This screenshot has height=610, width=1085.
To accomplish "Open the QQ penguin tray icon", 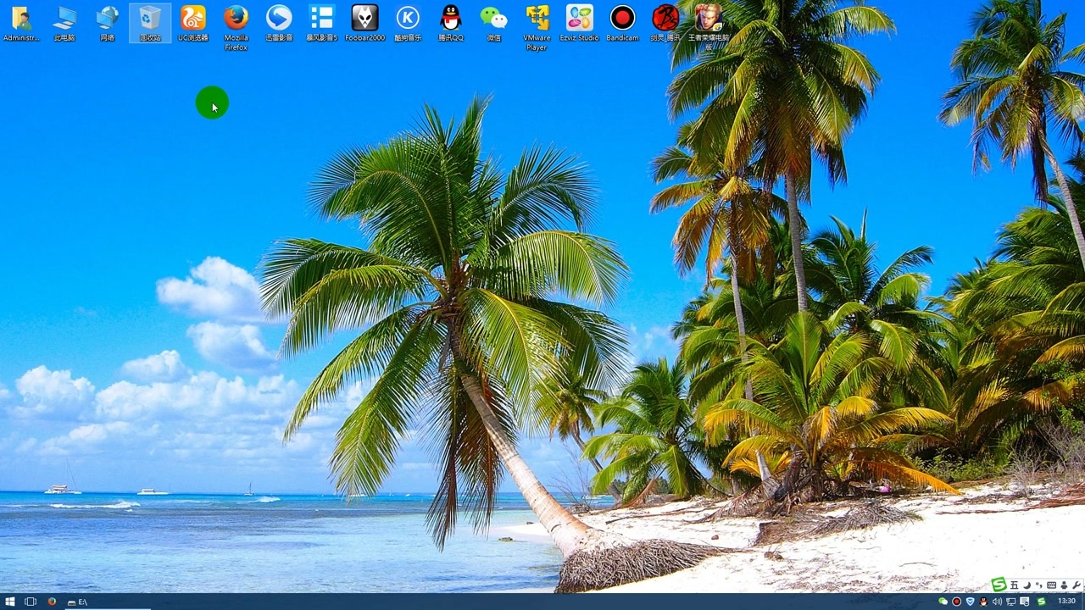I will coord(983,602).
